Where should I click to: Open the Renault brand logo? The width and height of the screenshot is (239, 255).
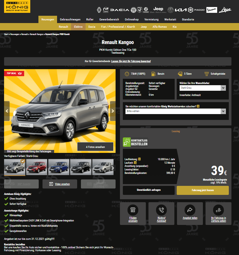pos(99,10)
